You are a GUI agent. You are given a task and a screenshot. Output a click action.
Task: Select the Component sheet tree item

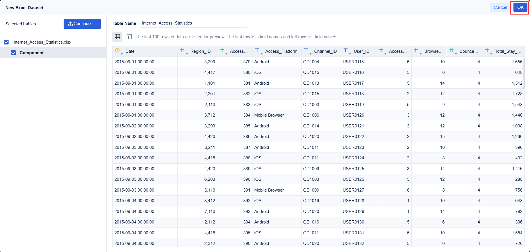[32, 53]
